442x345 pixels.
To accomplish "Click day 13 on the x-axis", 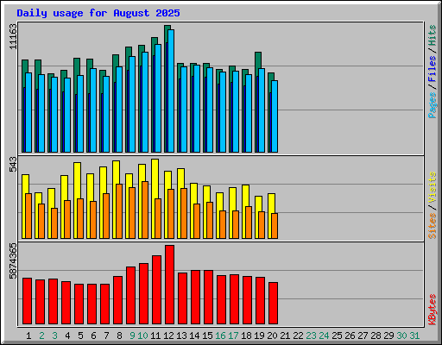I will 181,336.
